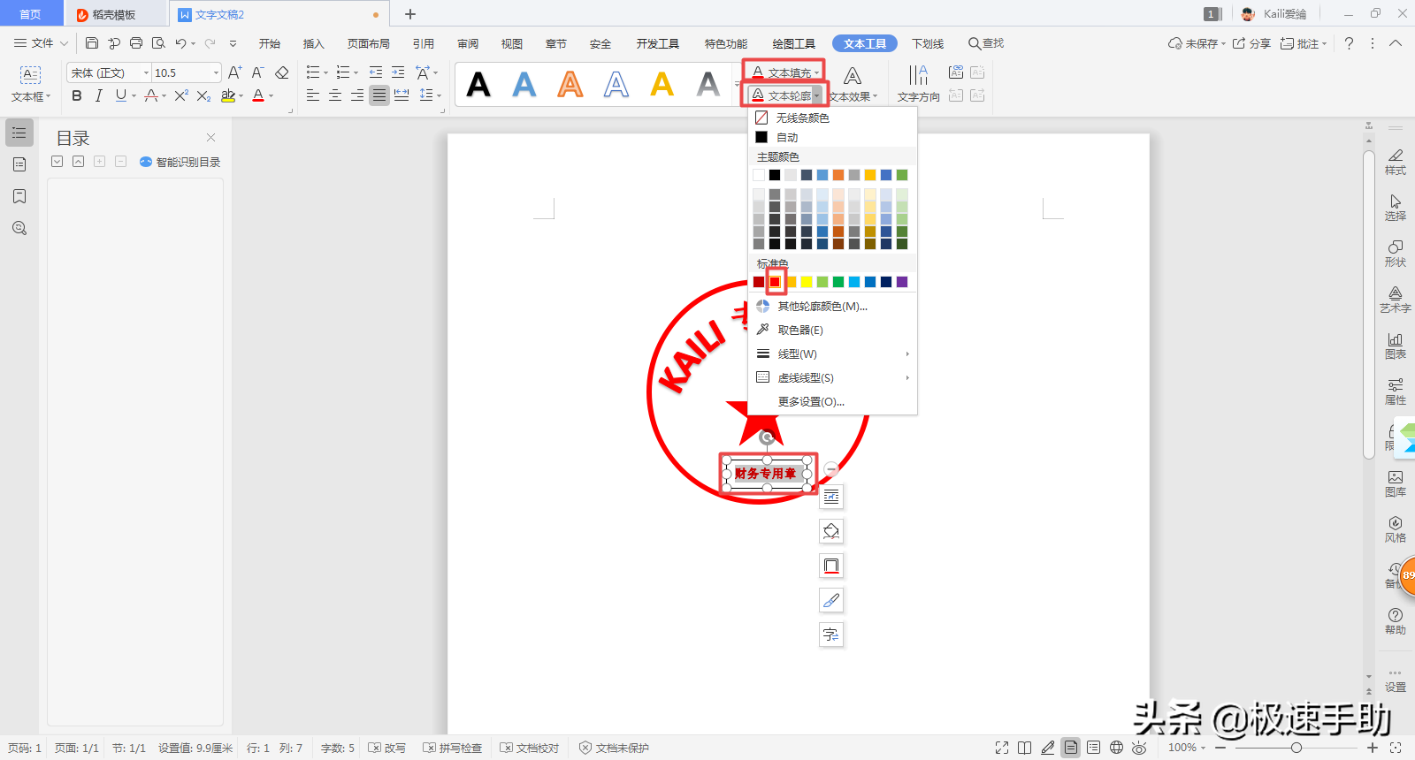
Task: Click the layout options floating icon
Action: click(x=831, y=497)
